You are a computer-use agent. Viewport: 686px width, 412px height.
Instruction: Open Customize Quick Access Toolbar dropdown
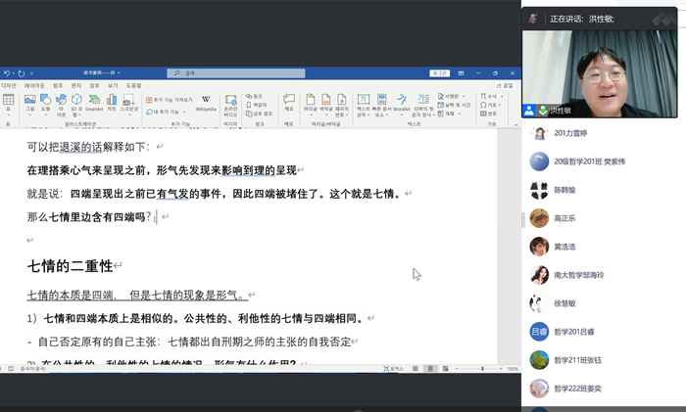coord(31,73)
